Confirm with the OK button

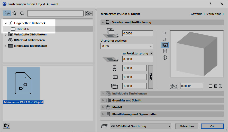[x=212, y=126]
